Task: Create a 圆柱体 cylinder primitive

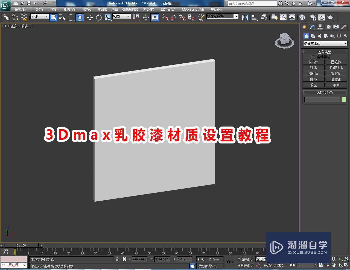Action: (313, 74)
